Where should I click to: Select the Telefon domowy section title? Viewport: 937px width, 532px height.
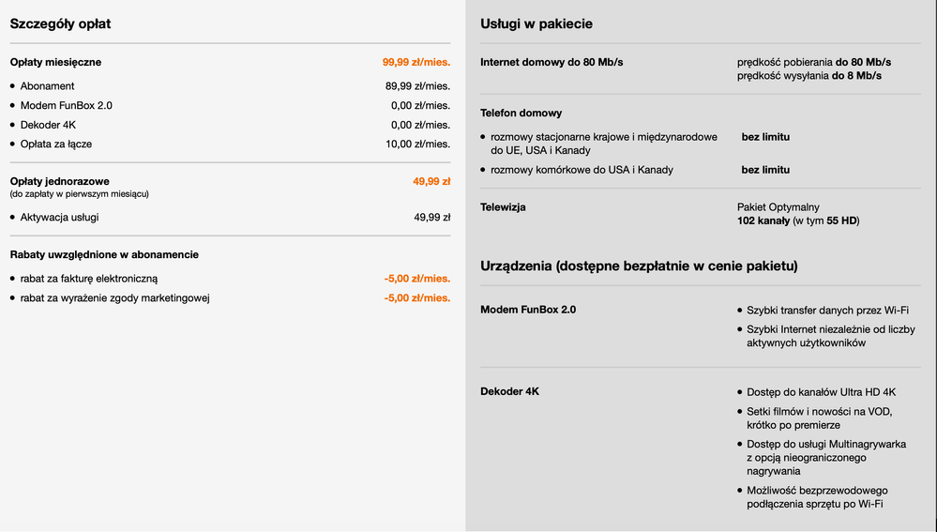click(x=521, y=113)
